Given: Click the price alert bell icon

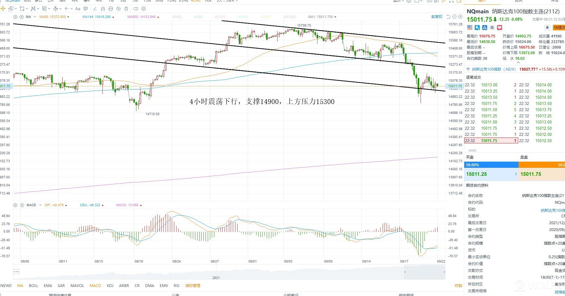Looking at the screenshot, I should (547, 28).
